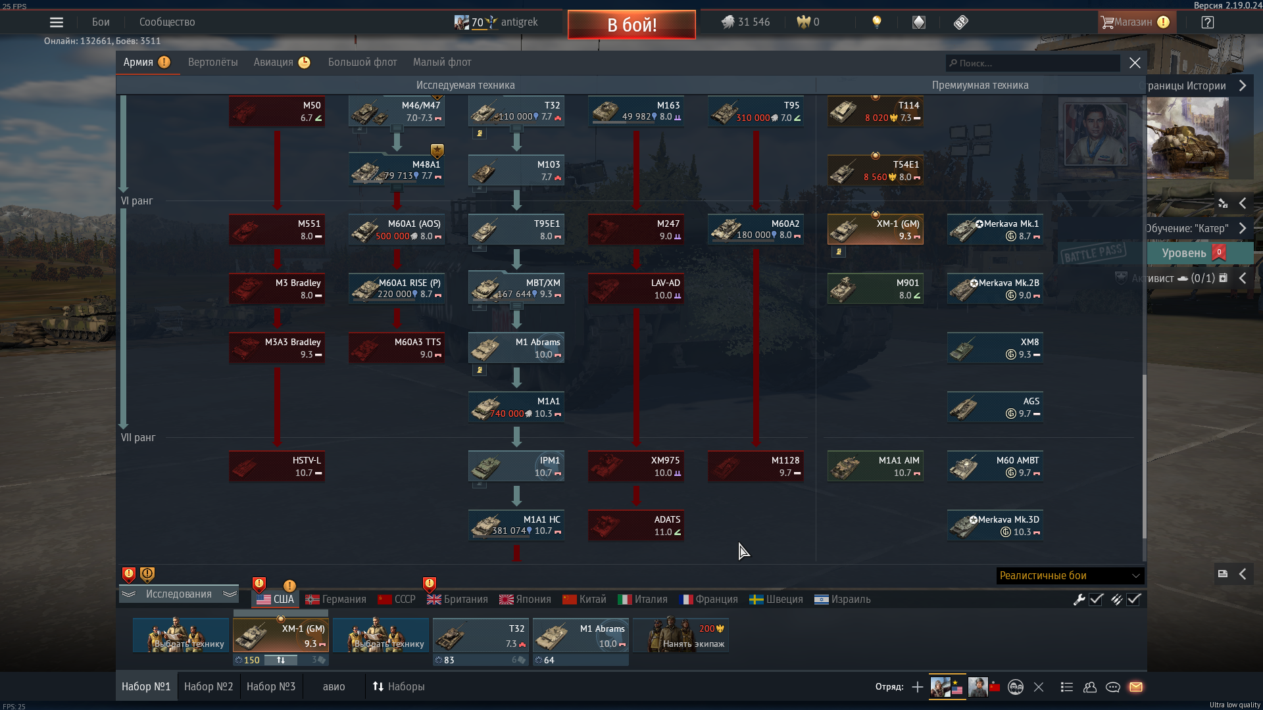Click the first Выбрать технику slot
The height and width of the screenshot is (710, 1263).
coord(181,635)
